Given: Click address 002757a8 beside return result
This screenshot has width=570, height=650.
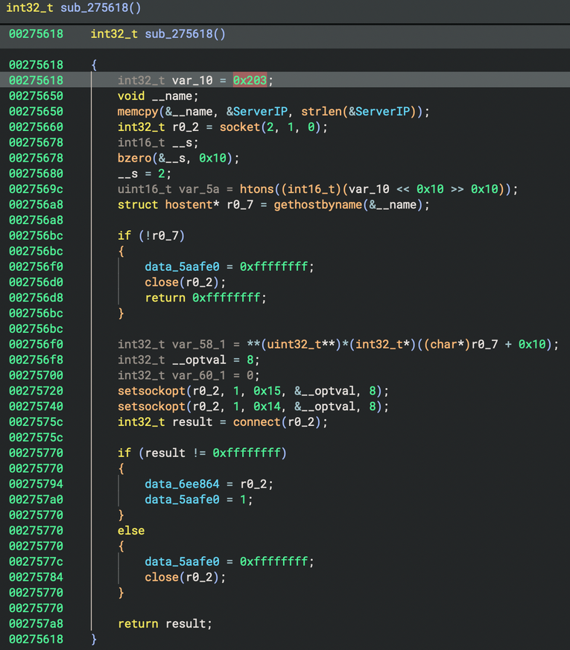Looking at the screenshot, I should [36, 624].
